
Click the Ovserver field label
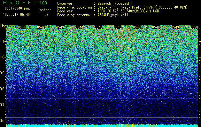pos(65,3)
